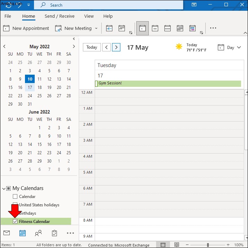Switch to Week view icon
The image size is (248, 248).
coord(167,28)
